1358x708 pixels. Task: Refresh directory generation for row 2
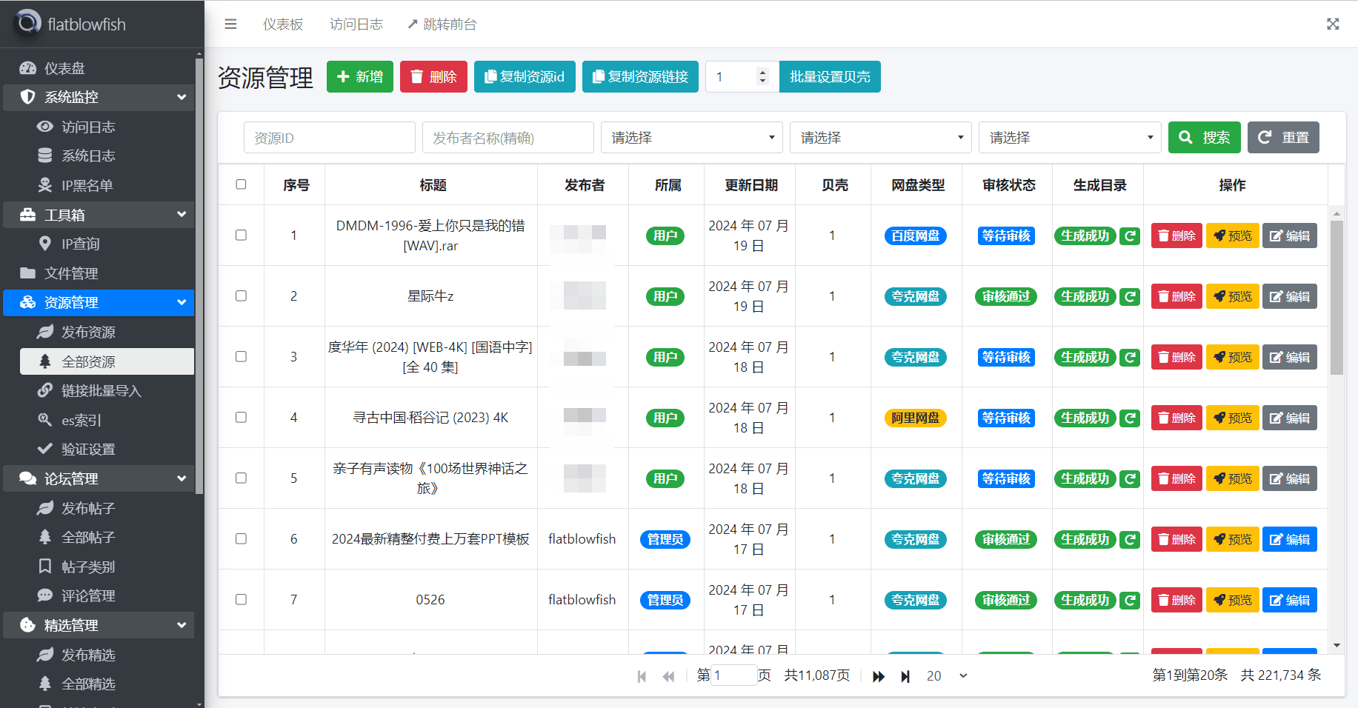click(x=1130, y=297)
